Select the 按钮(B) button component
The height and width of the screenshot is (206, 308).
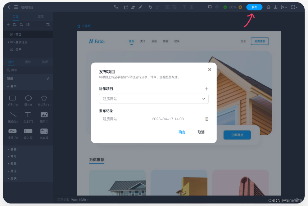(13, 134)
